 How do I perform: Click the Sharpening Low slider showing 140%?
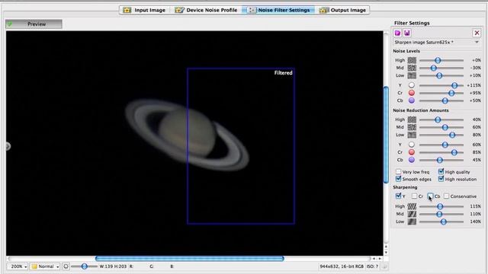441,221
